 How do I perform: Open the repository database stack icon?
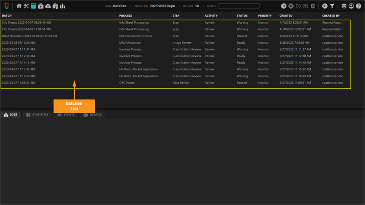tap(344, 6)
